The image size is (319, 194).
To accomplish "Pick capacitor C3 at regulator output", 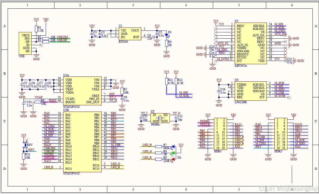I will pyautogui.click(x=157, y=34).
